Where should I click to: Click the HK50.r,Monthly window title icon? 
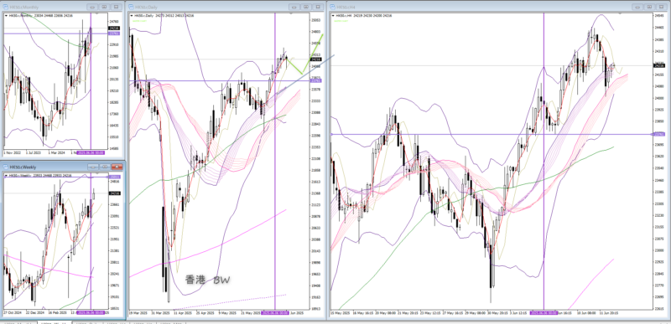tap(5, 7)
